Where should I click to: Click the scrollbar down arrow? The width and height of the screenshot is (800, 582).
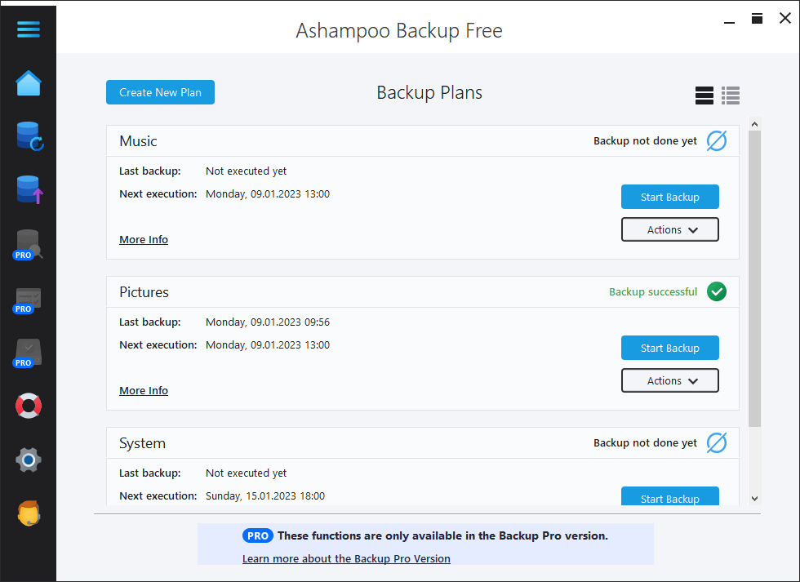point(754,498)
